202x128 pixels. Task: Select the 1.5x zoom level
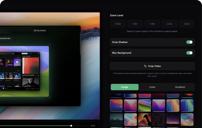(x=135, y=24)
